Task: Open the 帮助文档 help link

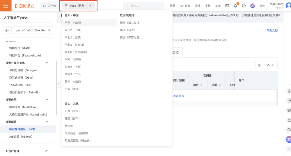Action: 272,31
